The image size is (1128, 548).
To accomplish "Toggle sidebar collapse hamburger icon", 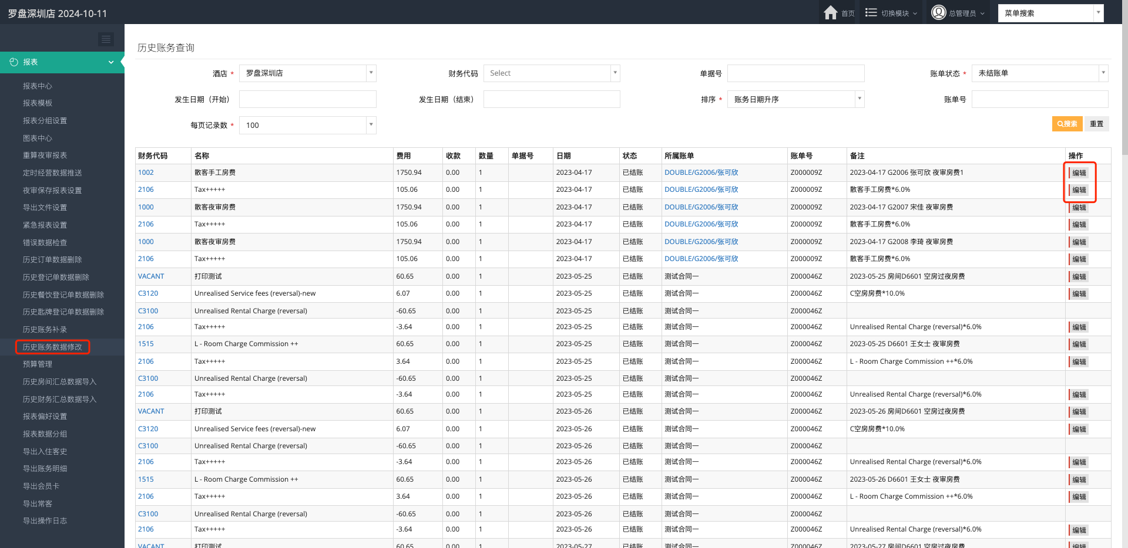I will click(x=106, y=39).
